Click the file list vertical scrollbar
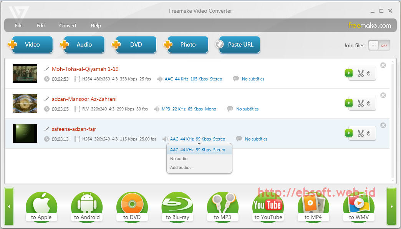 coord(393,120)
